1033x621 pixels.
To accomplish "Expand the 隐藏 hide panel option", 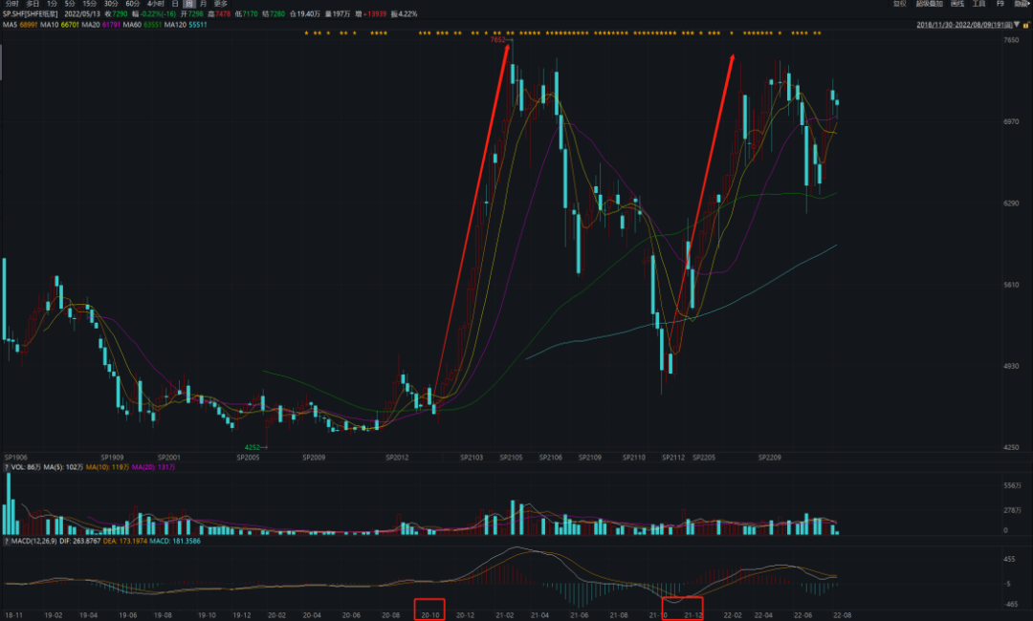I will tap(1022, 4).
